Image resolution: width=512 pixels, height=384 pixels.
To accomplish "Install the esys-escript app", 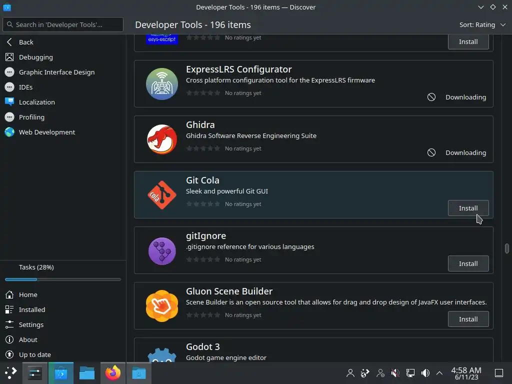I will point(468,42).
